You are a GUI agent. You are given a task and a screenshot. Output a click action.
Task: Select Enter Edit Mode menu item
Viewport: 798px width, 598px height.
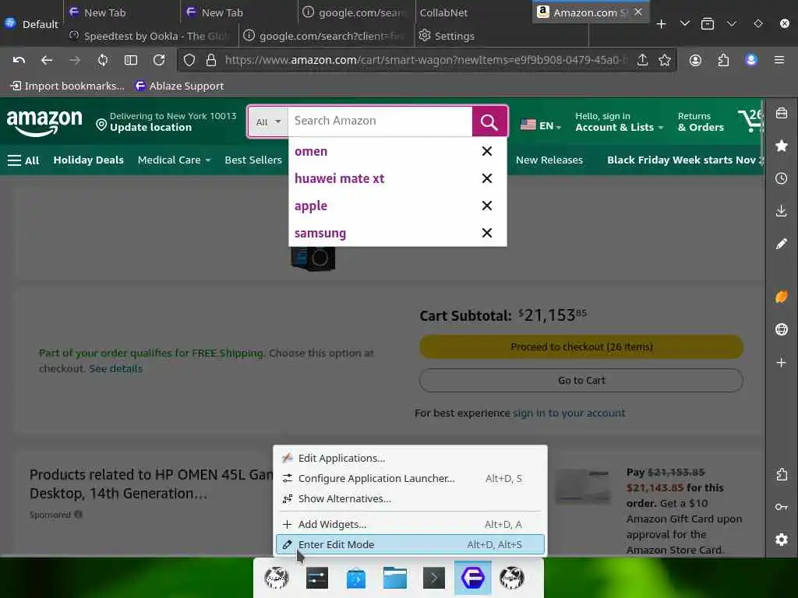(410, 544)
